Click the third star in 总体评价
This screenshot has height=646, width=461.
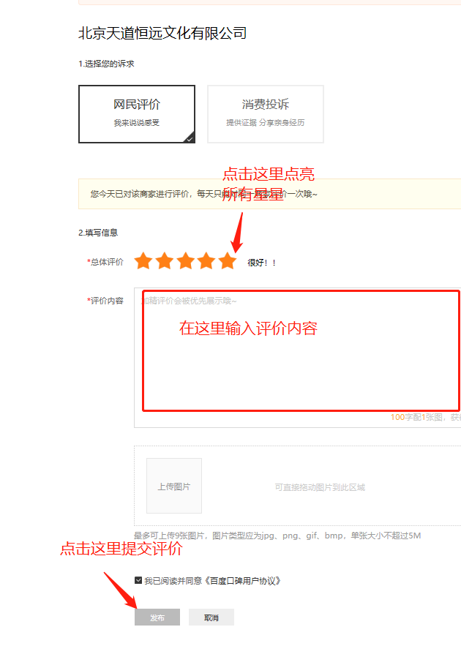186,261
